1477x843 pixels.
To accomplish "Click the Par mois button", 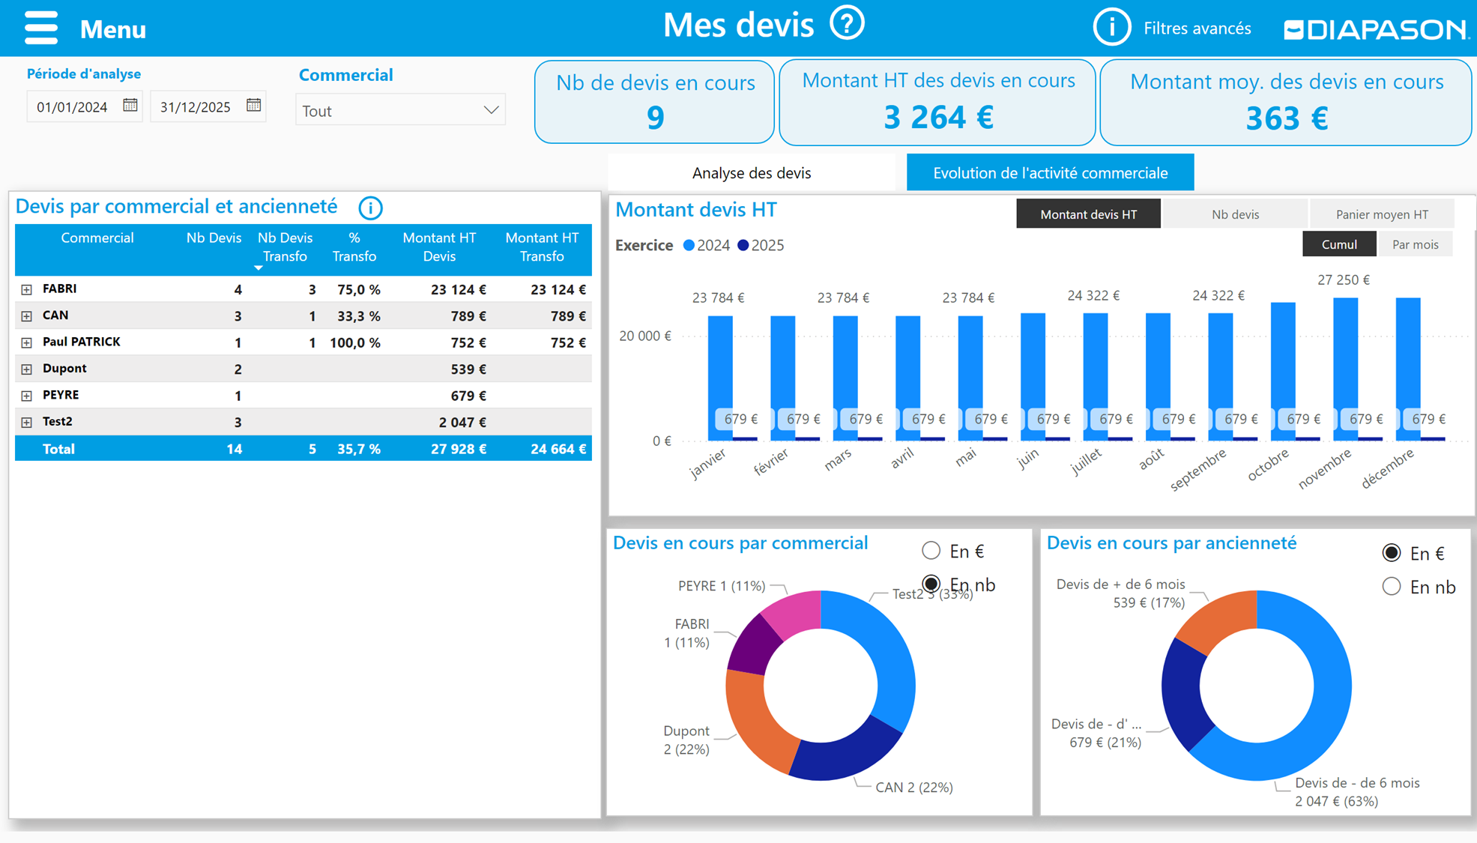I will [x=1414, y=244].
